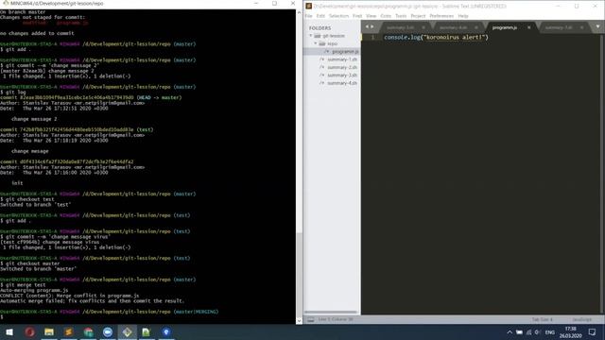
Task: Click terminal scrollbar down arrow
Action: tap(299, 321)
